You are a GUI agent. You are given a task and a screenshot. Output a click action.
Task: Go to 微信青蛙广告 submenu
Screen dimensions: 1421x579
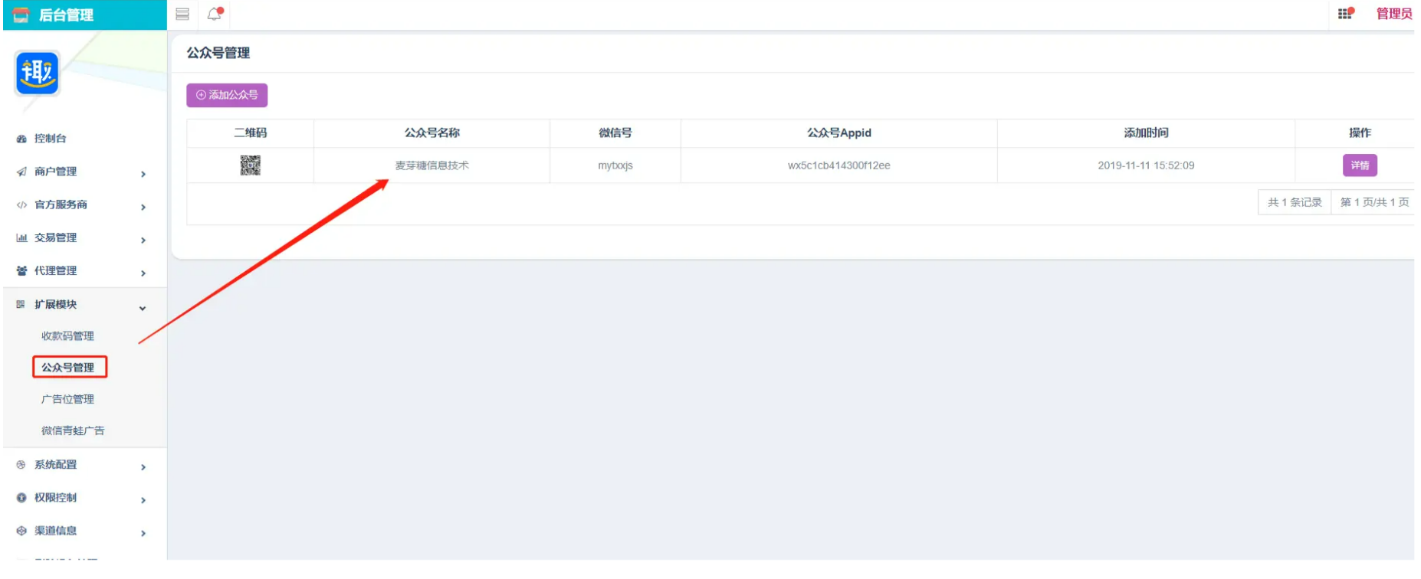pyautogui.click(x=73, y=430)
